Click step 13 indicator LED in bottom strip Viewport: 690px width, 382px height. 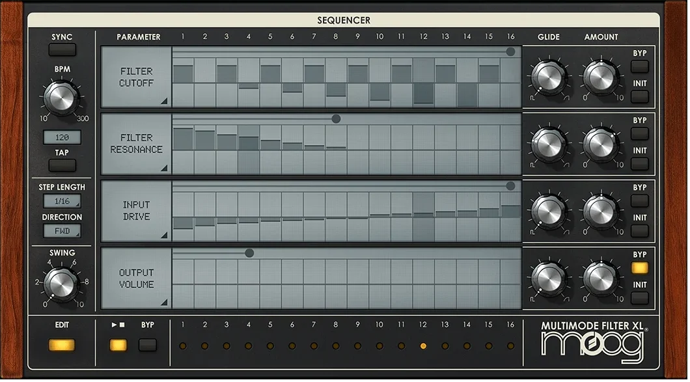(x=445, y=346)
